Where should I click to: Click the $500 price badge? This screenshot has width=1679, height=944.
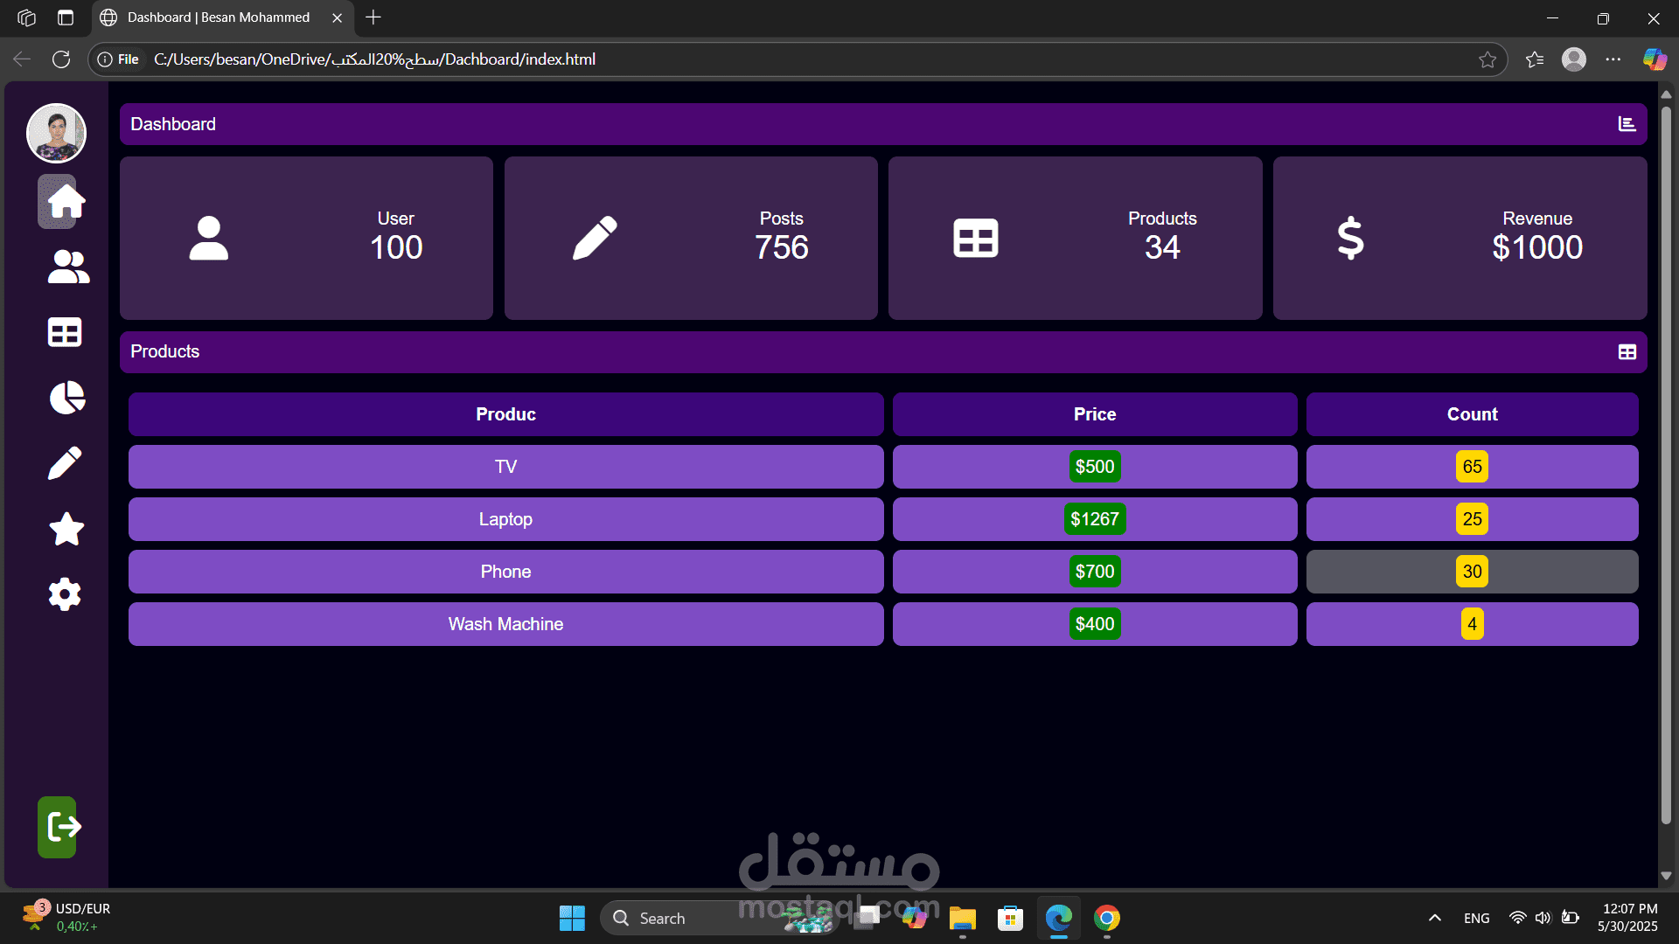point(1095,467)
